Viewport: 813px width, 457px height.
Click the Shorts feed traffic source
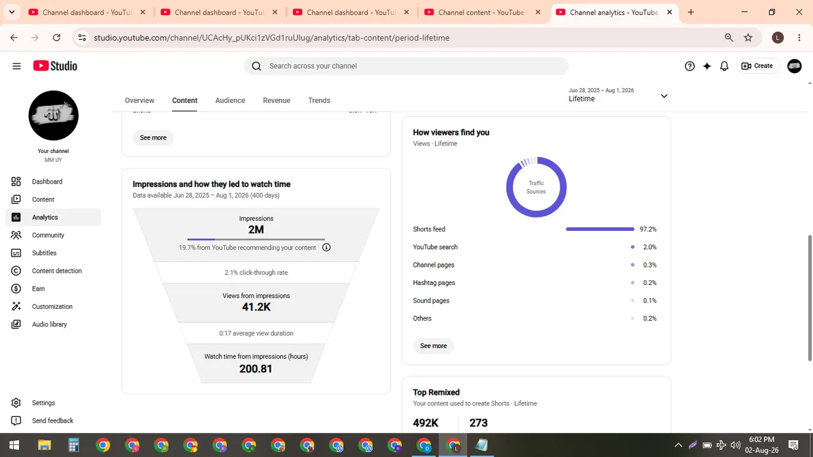click(x=429, y=230)
